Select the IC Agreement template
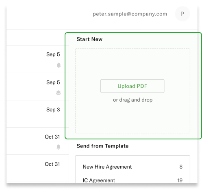 tap(132, 180)
